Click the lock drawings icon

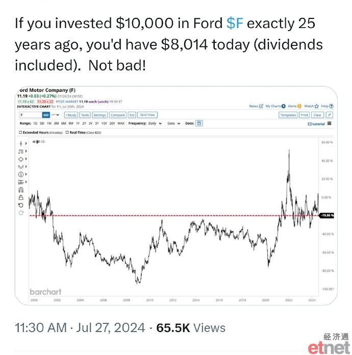[21, 197]
